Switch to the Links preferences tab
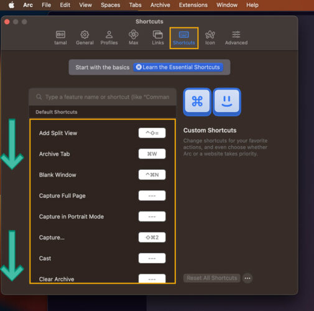 (x=158, y=38)
